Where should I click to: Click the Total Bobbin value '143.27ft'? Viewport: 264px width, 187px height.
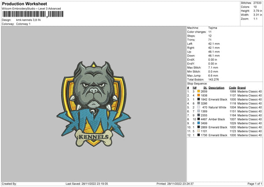(x=213, y=79)
